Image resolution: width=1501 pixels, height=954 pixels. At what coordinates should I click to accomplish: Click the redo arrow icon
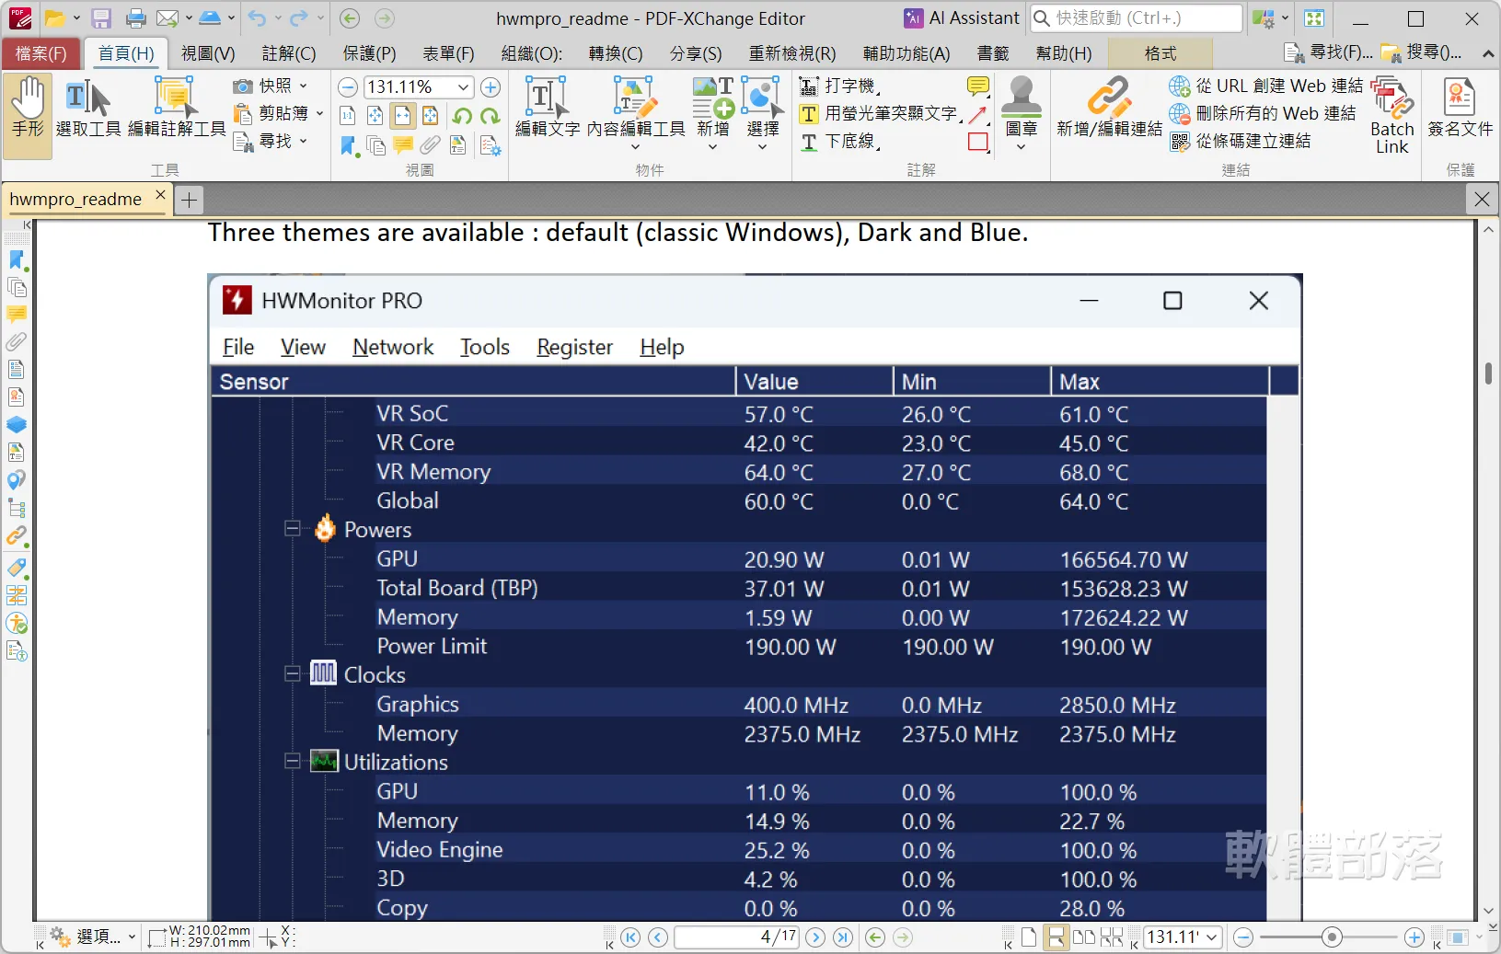pos(298,18)
